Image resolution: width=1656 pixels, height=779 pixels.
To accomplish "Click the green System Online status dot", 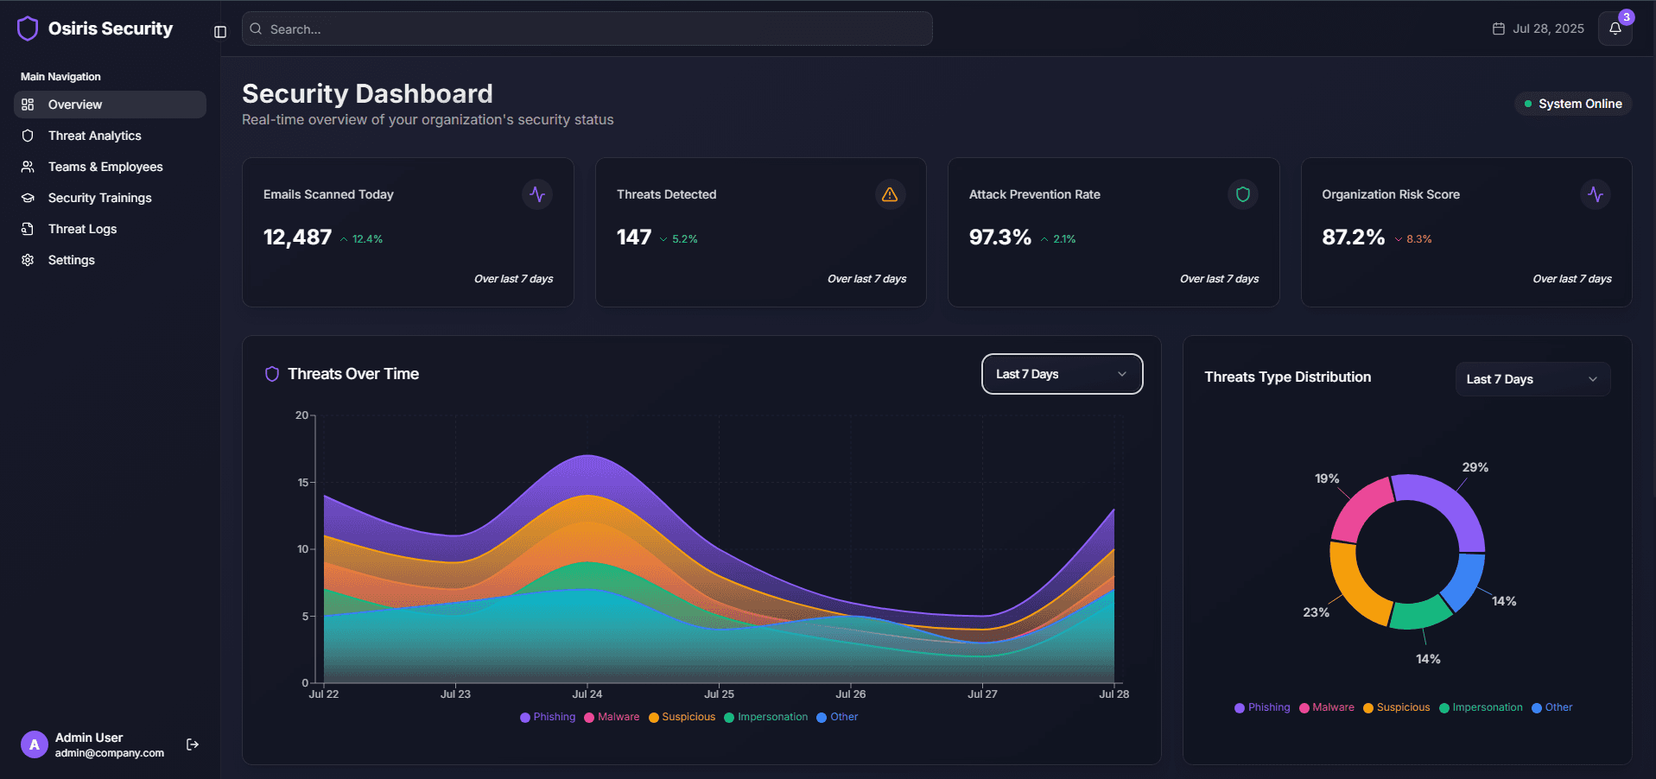I will (1528, 104).
